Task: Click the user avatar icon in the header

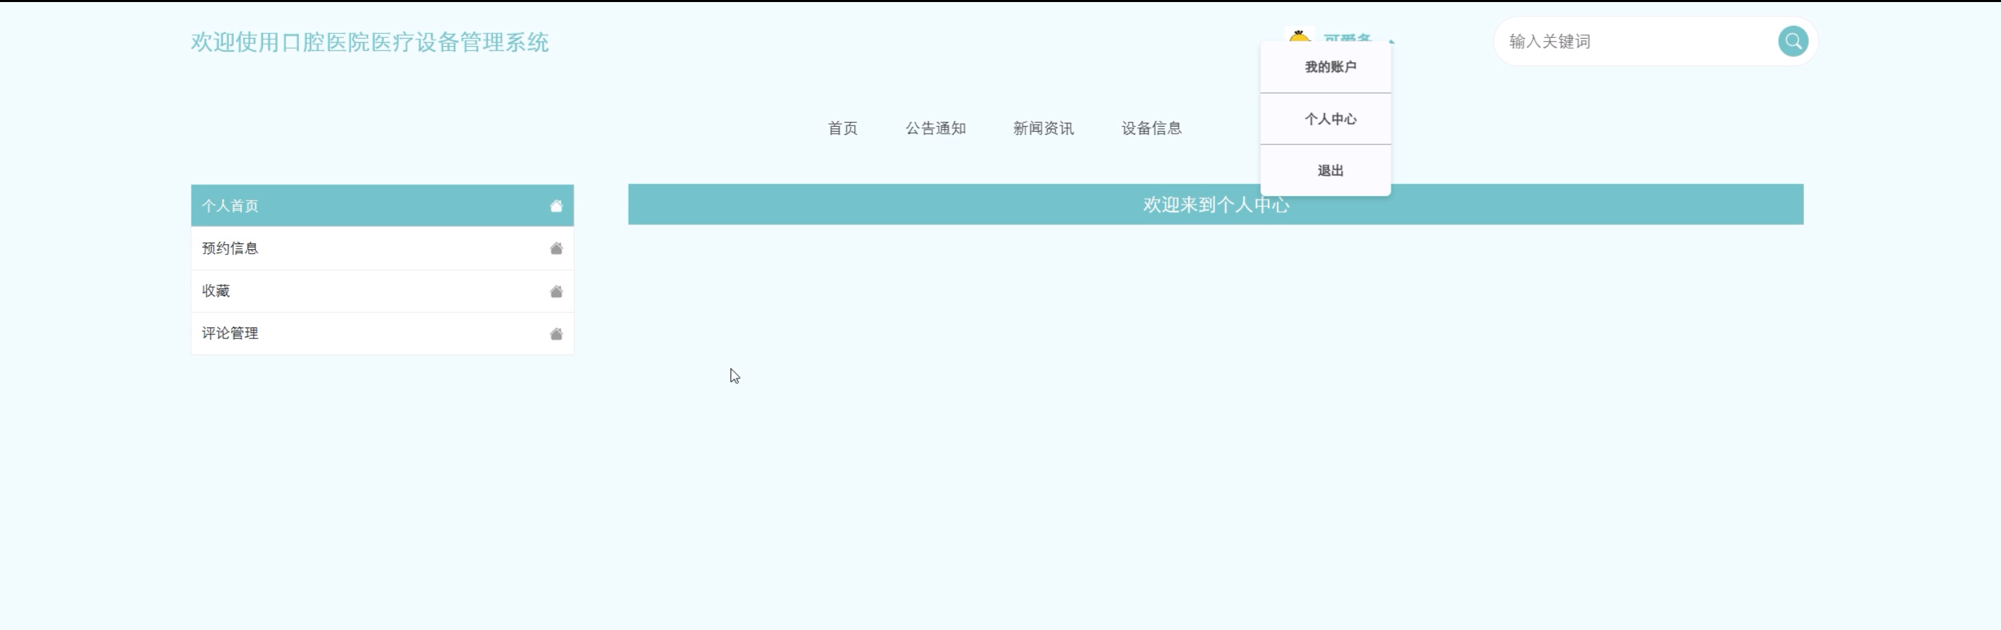Action: pos(1300,36)
